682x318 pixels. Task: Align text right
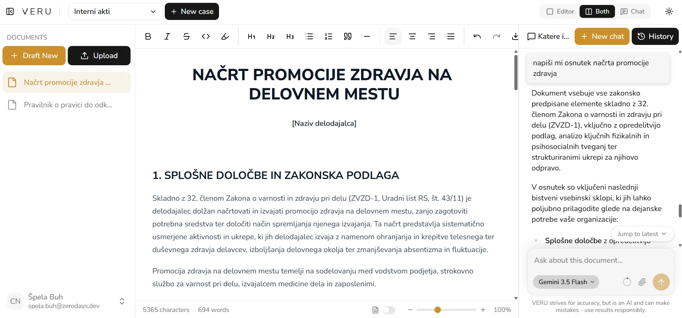432,36
